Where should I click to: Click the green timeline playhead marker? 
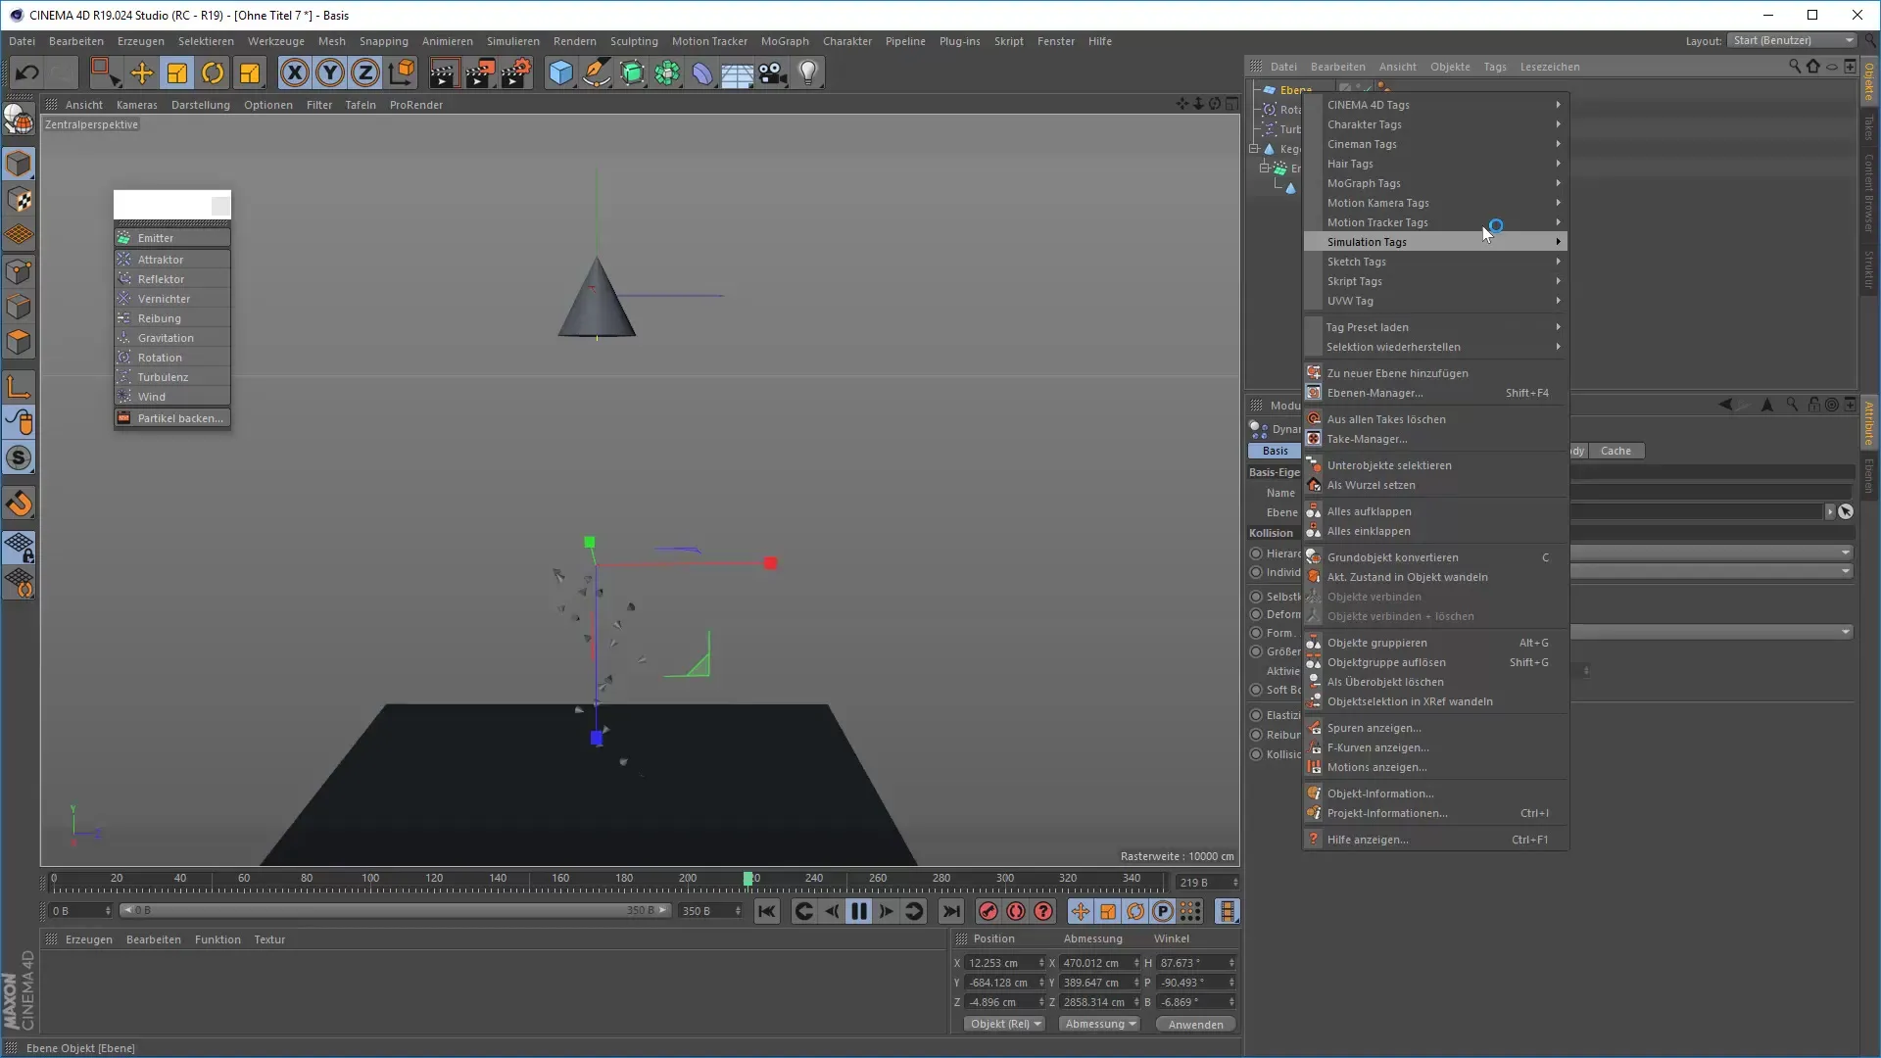[748, 879]
